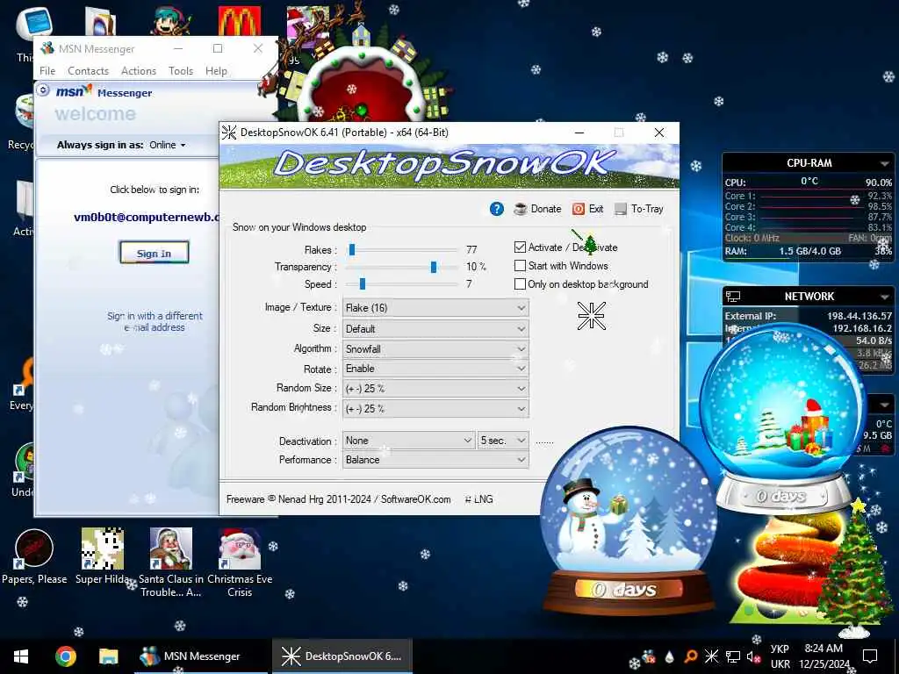899x674 pixels.
Task: Click the round arrow icon beside the msn logo
Action: (x=43, y=90)
